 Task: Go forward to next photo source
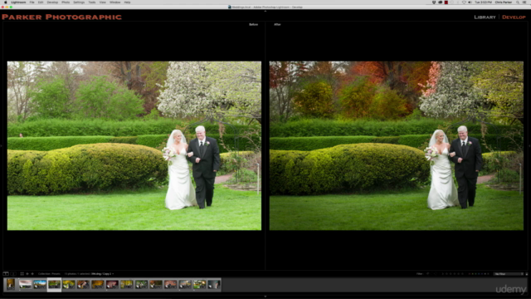click(32, 273)
